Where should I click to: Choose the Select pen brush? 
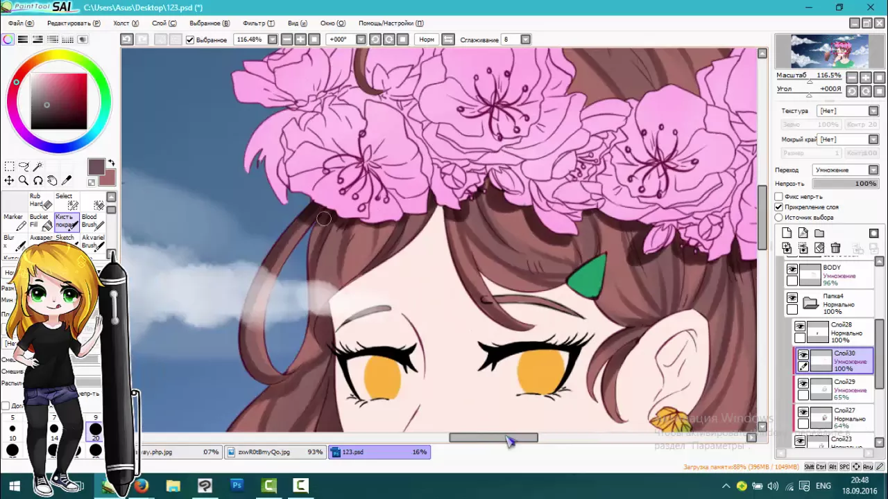tap(67, 201)
